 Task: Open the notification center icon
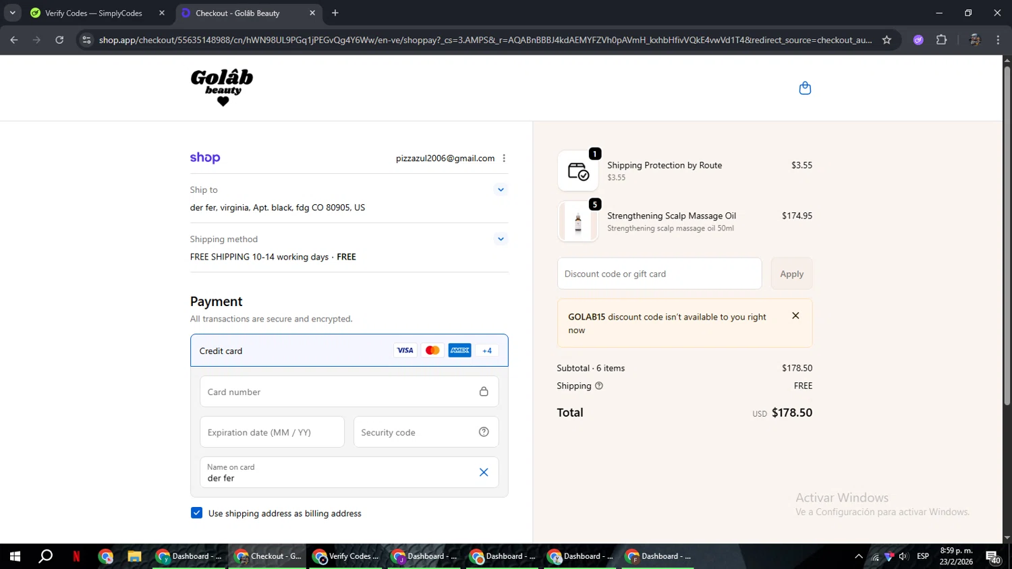[993, 557]
